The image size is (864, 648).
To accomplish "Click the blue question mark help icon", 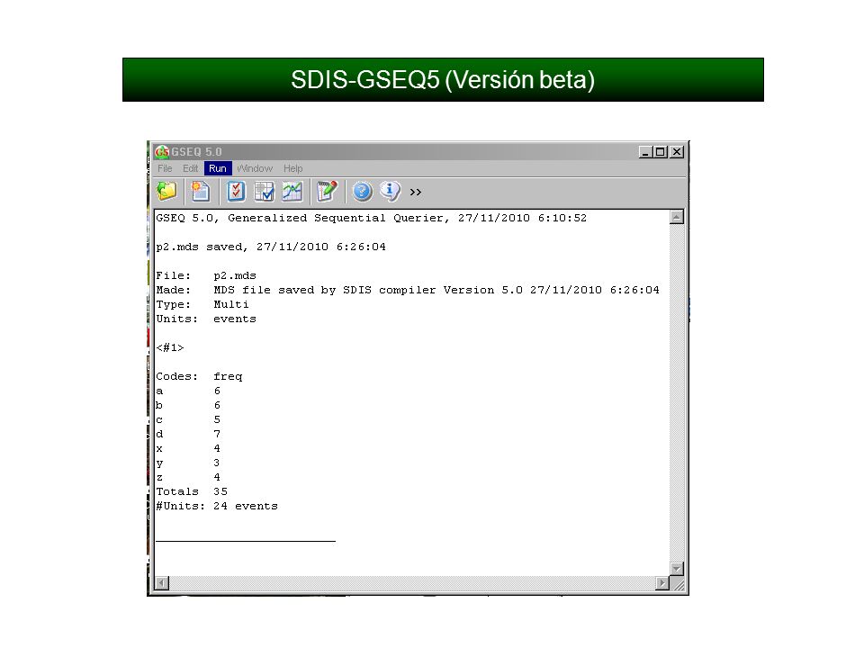I will pos(362,191).
